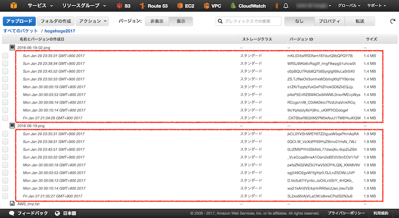Open the EC2 shortcut
This screenshot has height=218, width=399.
(186, 5)
